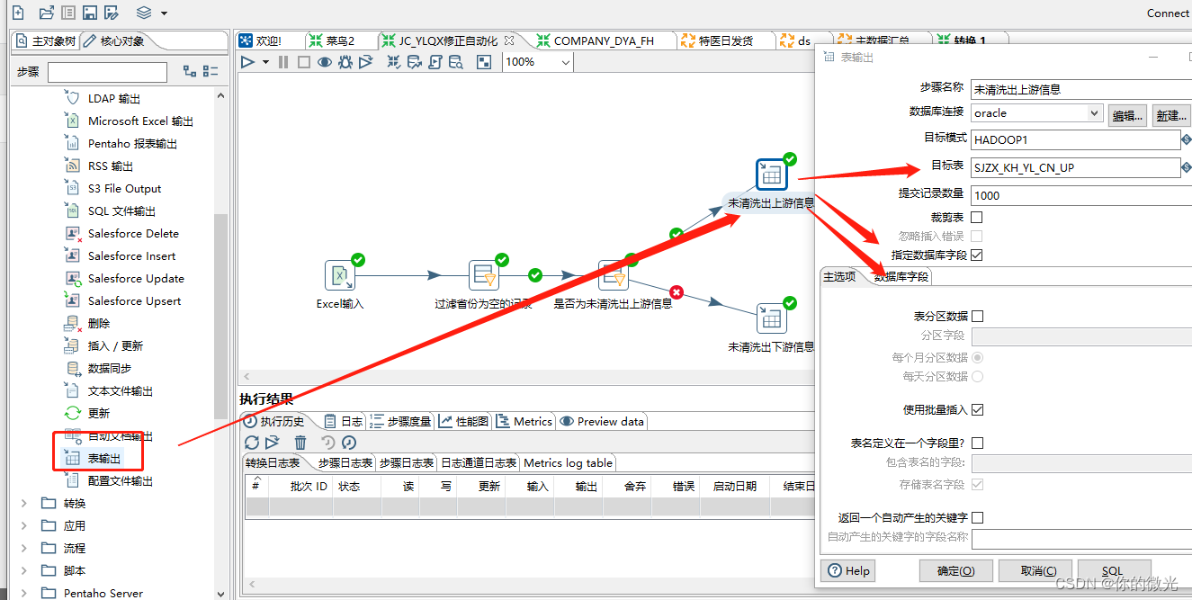Switch to the 菜鸟2 tab
Screen dimensions: 1192x600
pos(339,40)
